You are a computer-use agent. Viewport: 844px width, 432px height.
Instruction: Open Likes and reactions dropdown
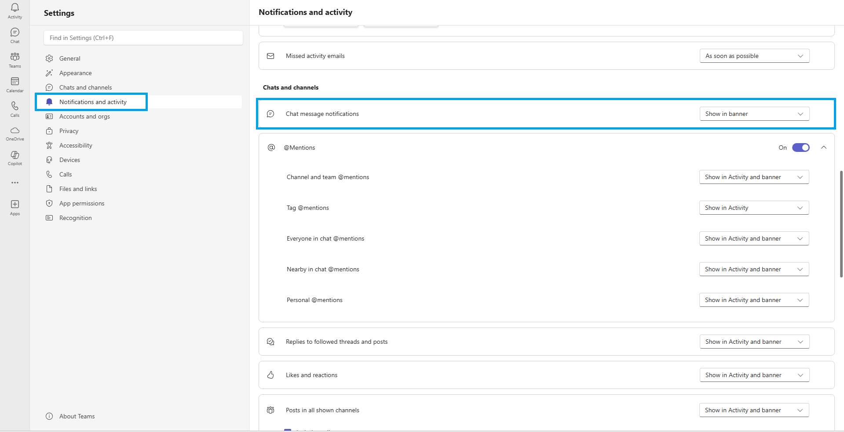click(x=754, y=375)
